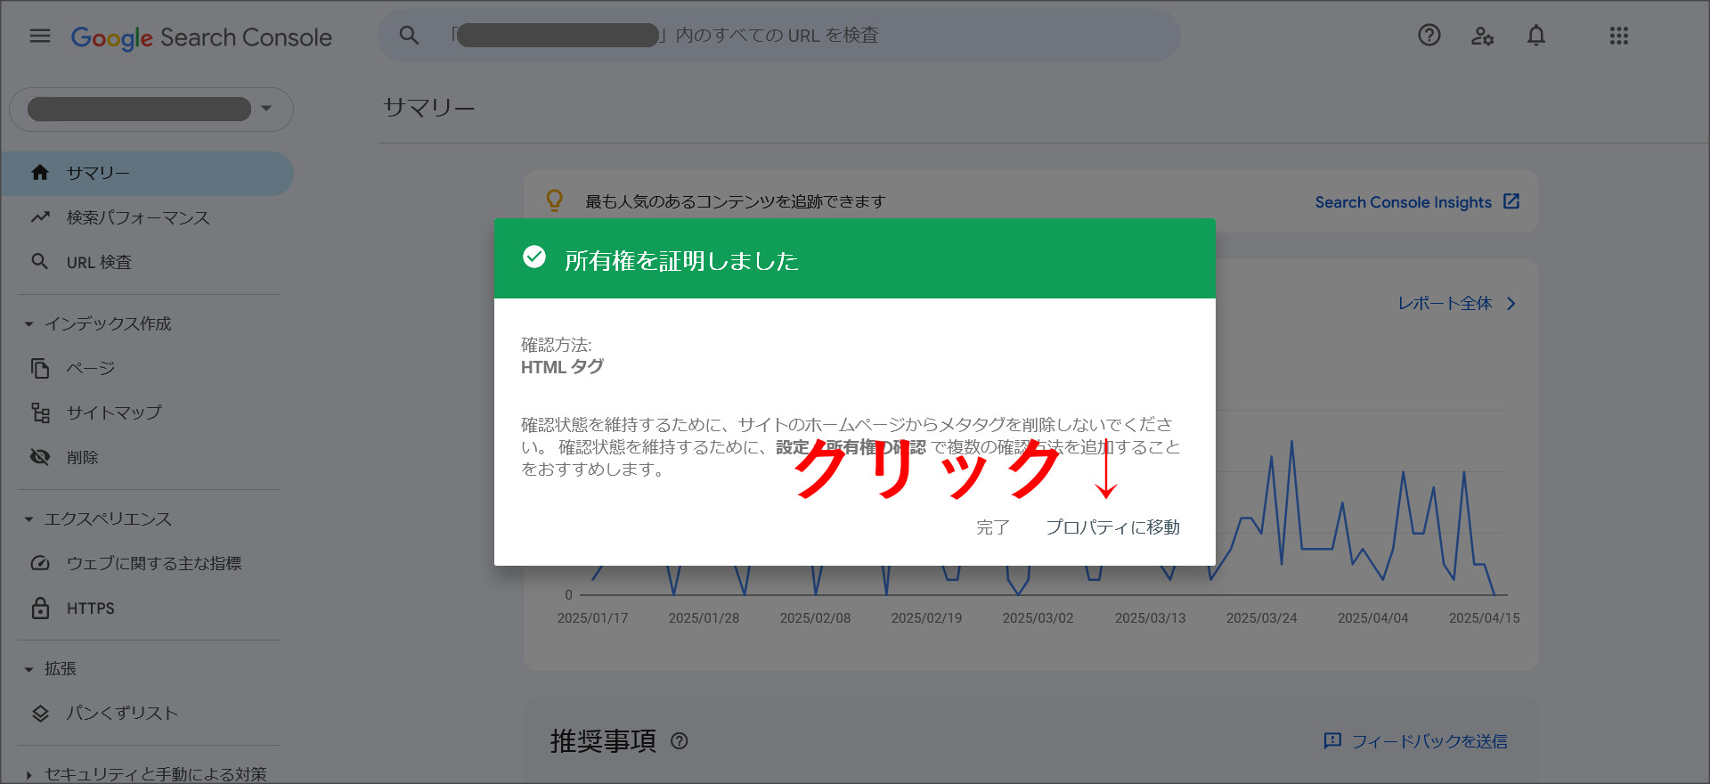
Task: Click the search magnifier icon in URL bar
Action: pyautogui.click(x=409, y=36)
